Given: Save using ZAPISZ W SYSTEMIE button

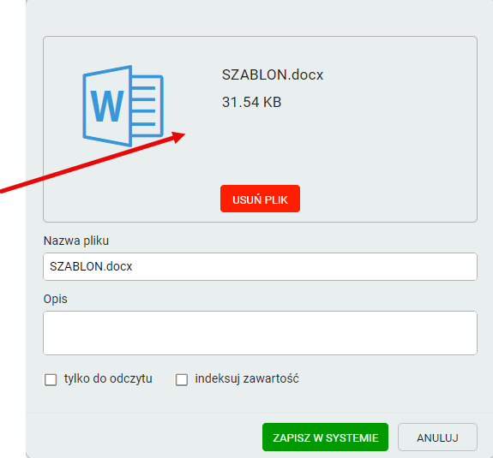Looking at the screenshot, I should [x=325, y=437].
